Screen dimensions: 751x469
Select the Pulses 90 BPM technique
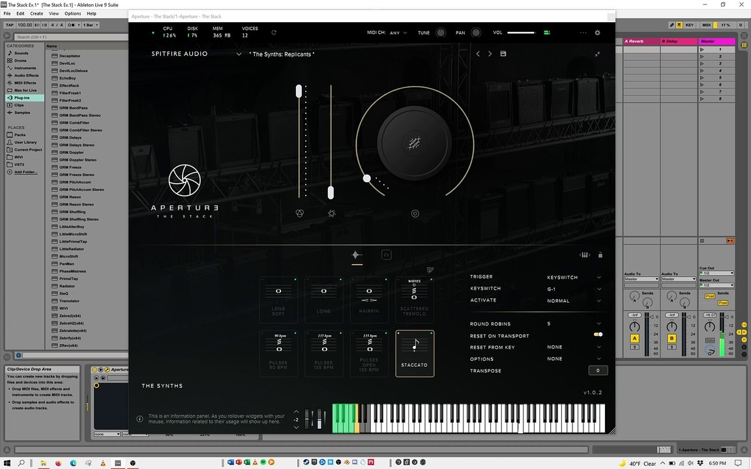coord(278,354)
